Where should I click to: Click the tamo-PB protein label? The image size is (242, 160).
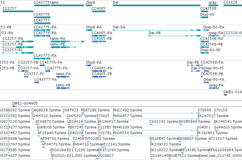tap(63, 85)
